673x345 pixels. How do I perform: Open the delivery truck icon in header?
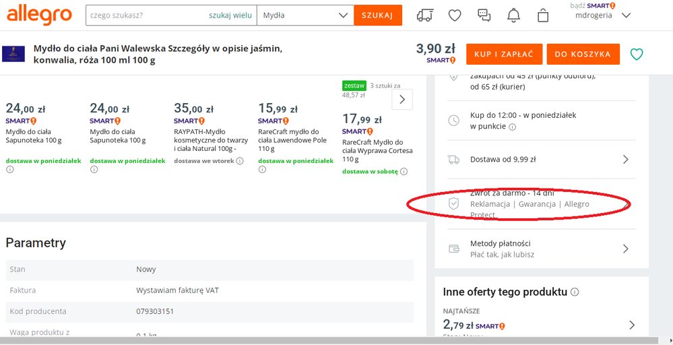(x=425, y=15)
